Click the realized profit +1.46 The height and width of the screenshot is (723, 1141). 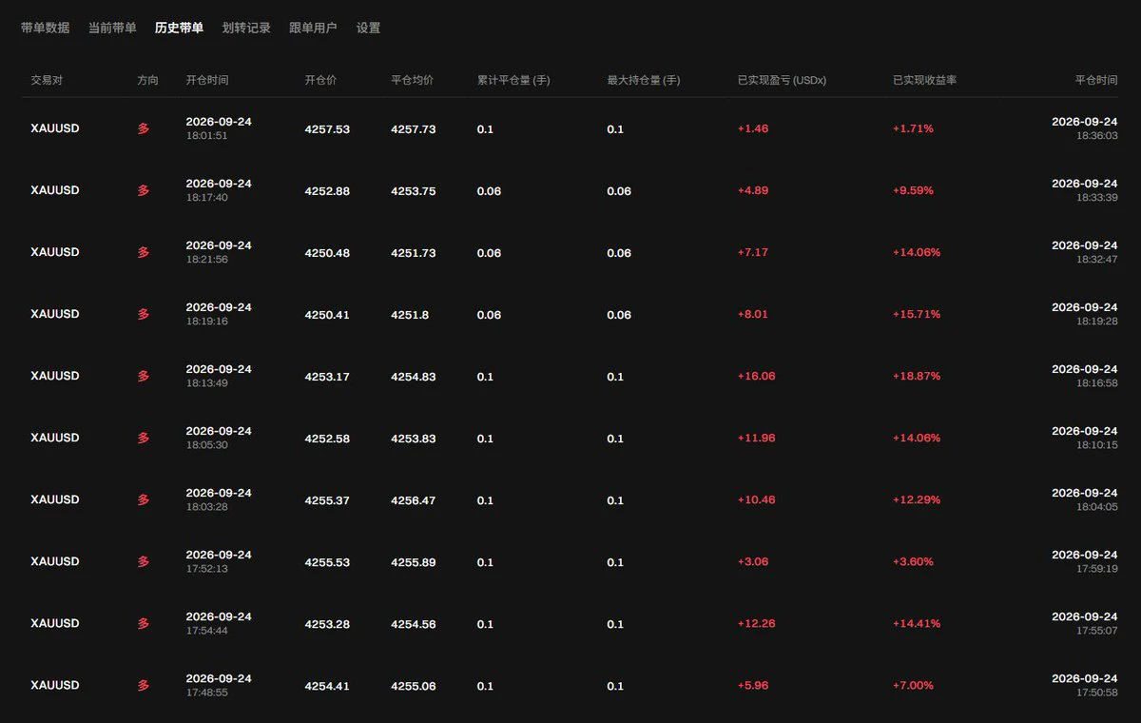[753, 129]
